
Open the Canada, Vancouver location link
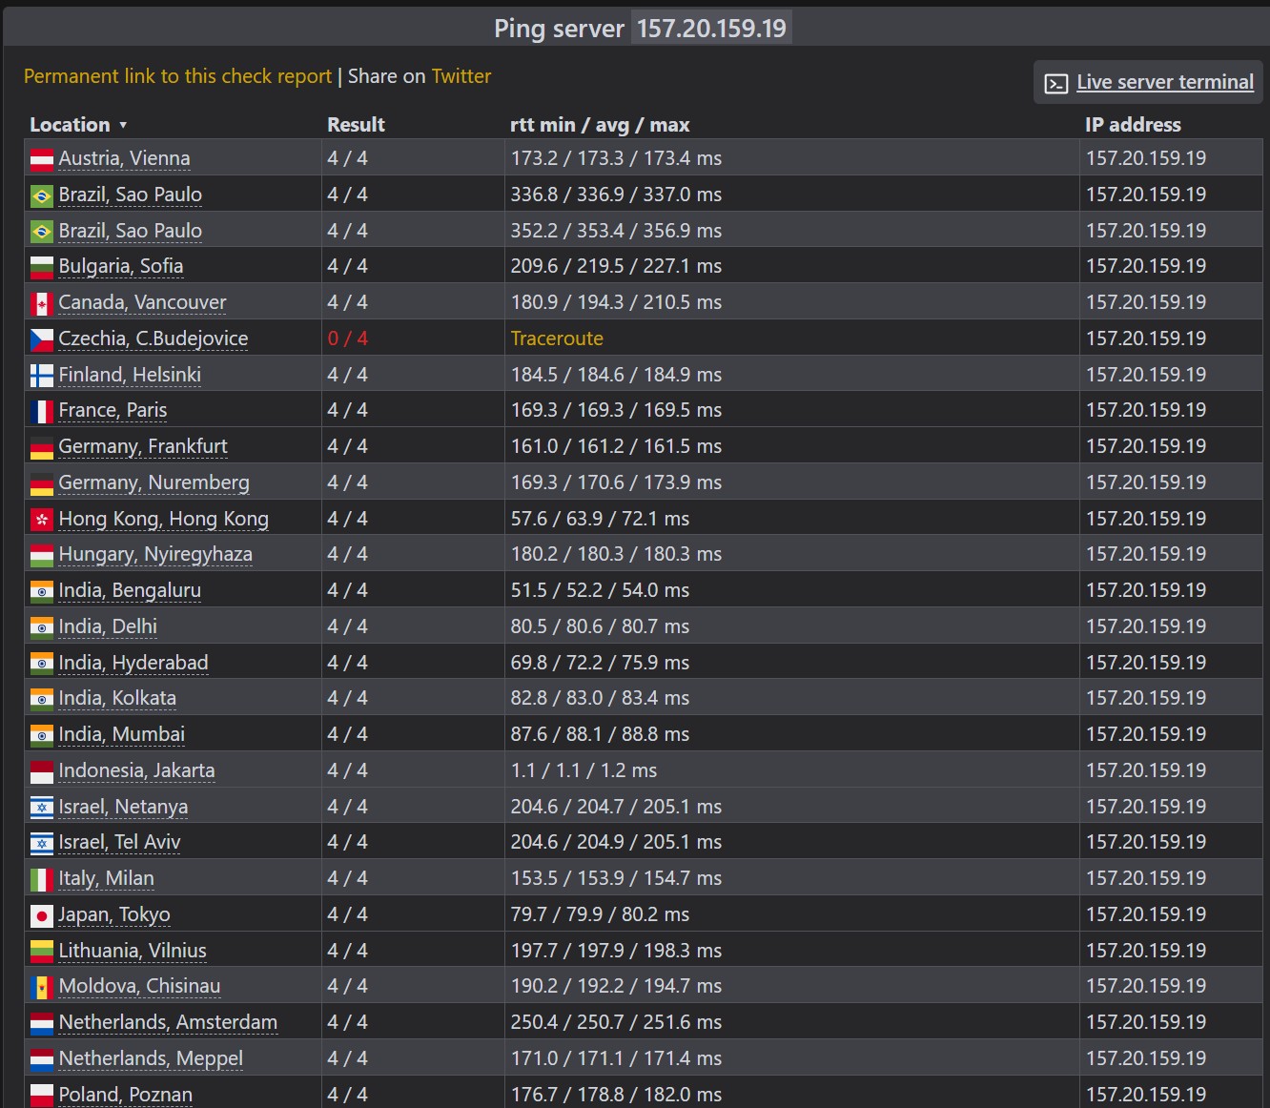point(142,302)
